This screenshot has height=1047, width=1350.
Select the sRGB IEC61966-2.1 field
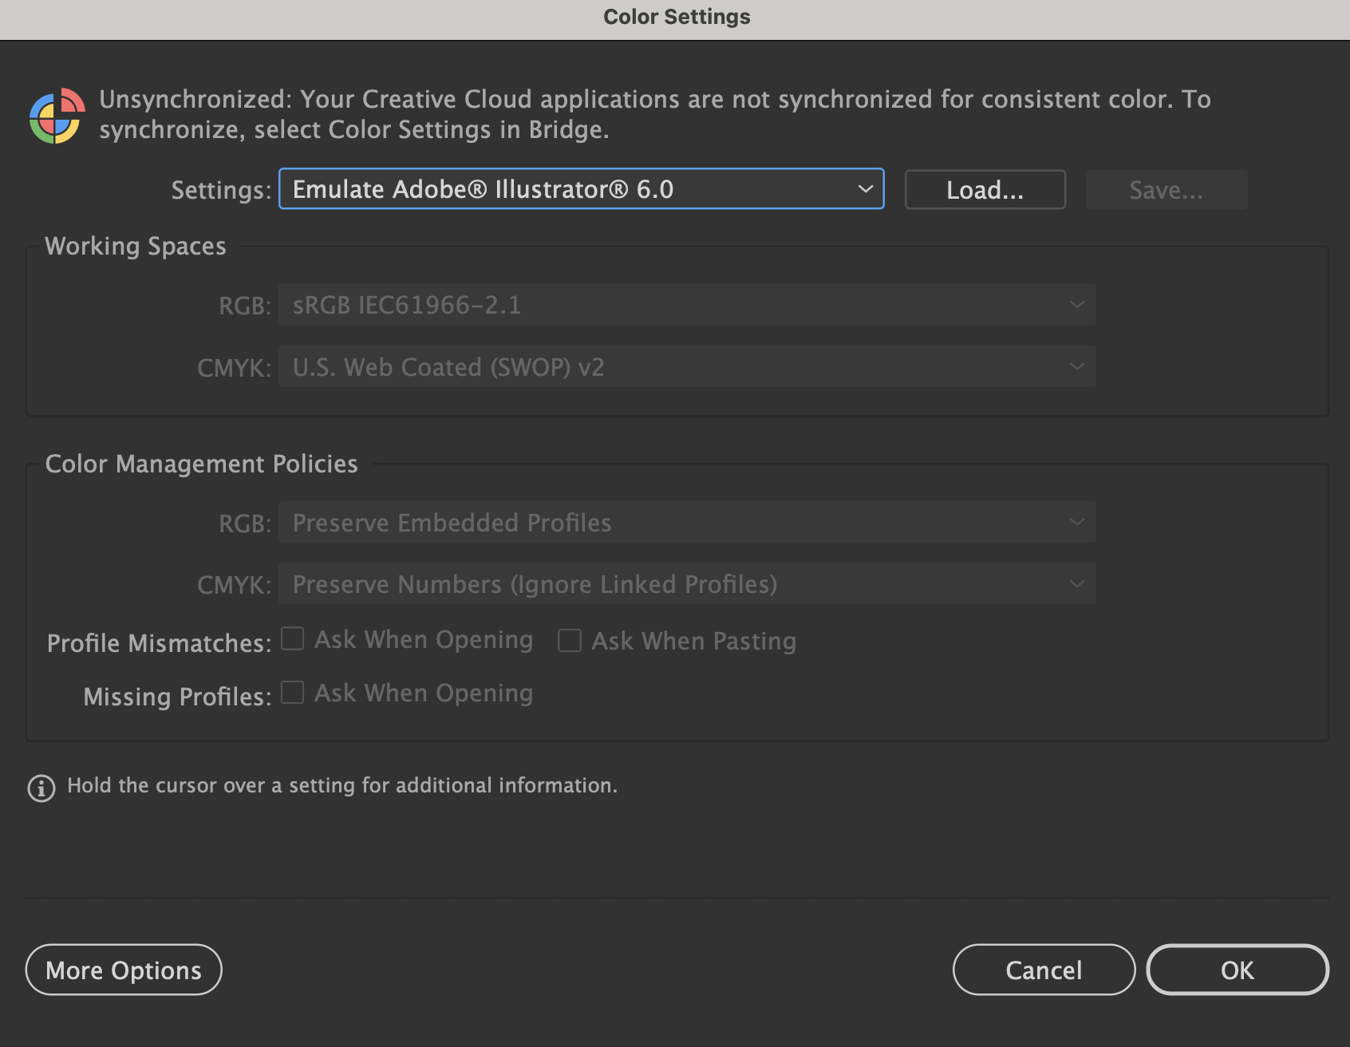686,304
